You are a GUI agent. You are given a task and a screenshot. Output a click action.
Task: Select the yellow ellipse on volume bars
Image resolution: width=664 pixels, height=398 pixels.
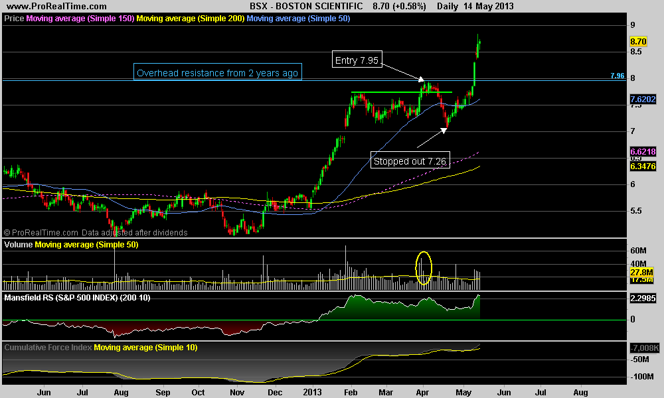(x=424, y=268)
